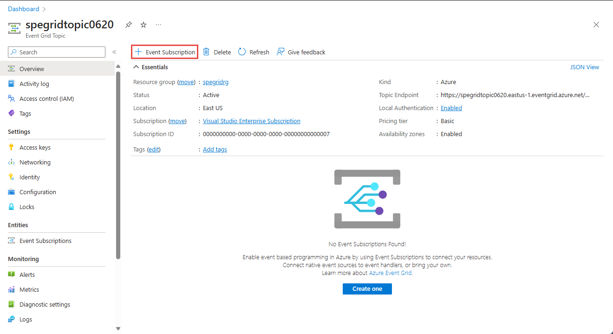Open Configuration toolbox icon

coord(12,192)
